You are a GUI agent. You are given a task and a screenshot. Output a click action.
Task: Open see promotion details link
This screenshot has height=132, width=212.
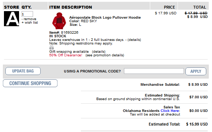click(105, 55)
